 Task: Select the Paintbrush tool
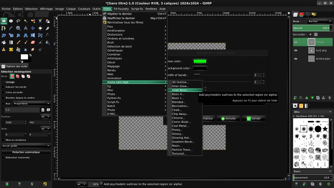25,43
